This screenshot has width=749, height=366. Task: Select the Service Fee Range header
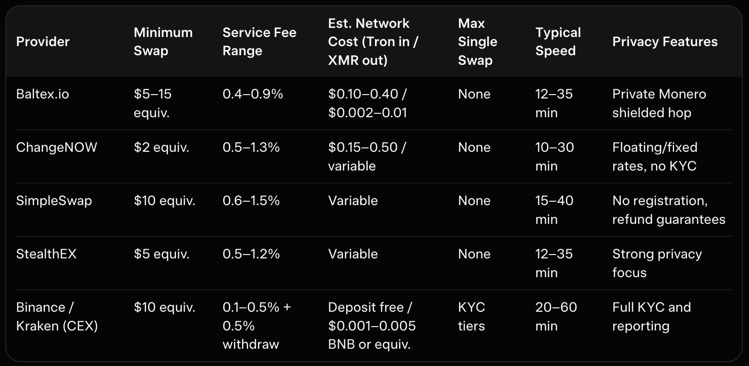point(259,42)
